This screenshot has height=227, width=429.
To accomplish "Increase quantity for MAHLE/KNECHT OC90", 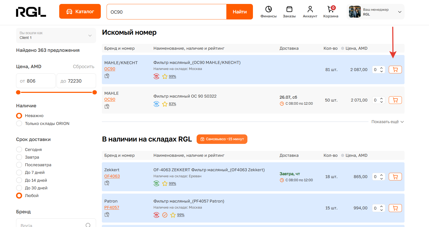I will pos(381,68).
